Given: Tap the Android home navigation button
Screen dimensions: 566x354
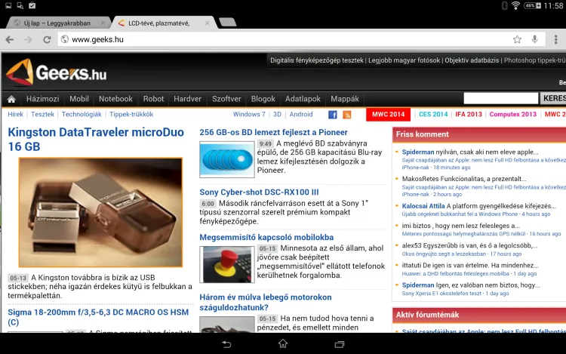Looking at the screenshot, I should tap(283, 344).
